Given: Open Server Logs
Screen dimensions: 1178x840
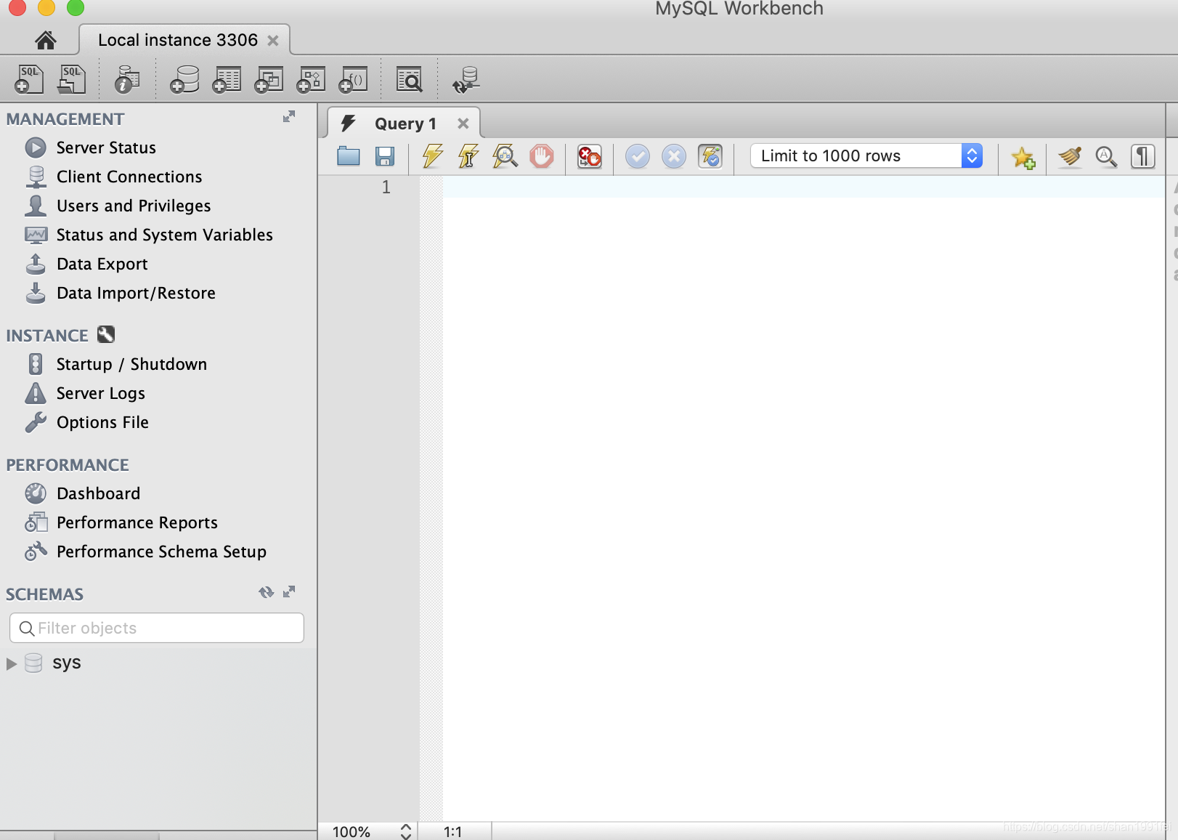Looking at the screenshot, I should point(101,393).
